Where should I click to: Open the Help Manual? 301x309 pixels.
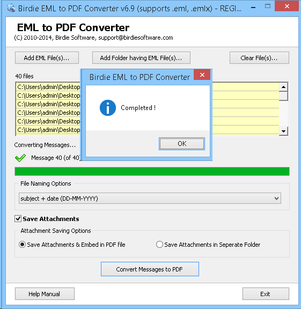[45, 294]
